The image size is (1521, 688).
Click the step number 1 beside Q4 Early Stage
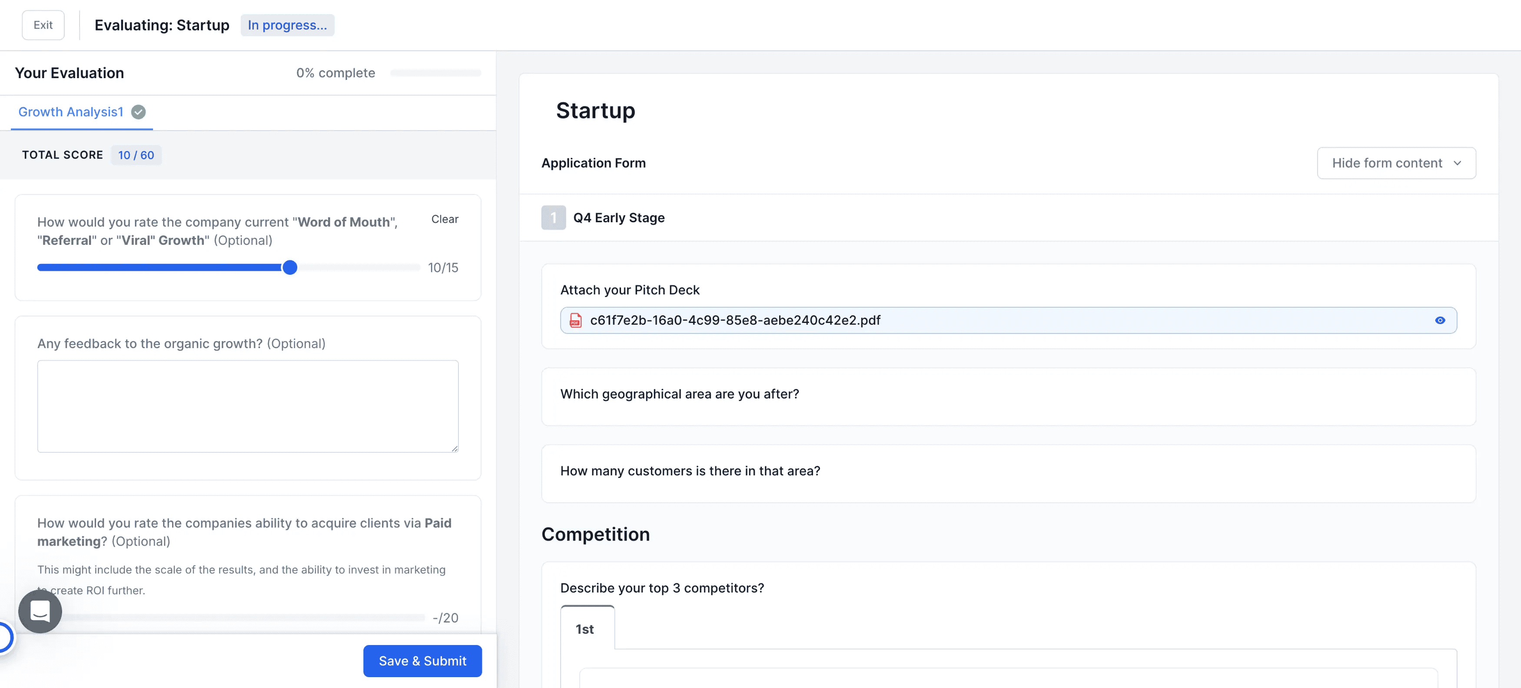tap(553, 217)
